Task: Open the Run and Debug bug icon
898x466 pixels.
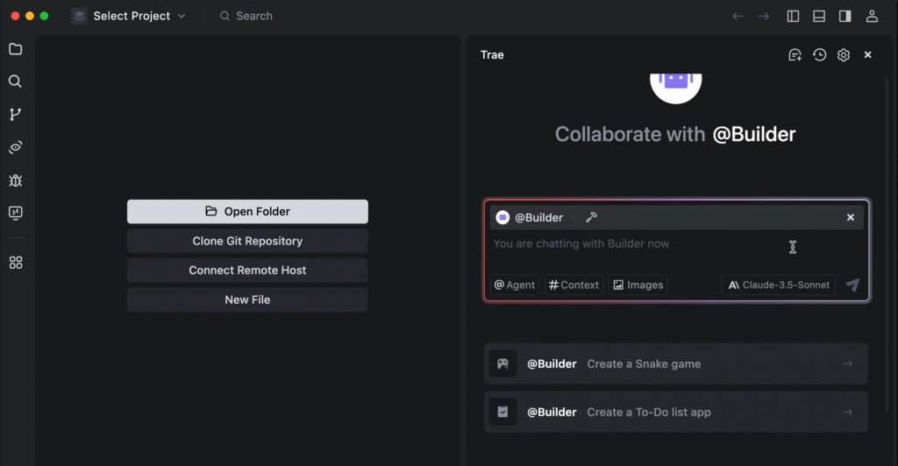Action: coord(16,180)
